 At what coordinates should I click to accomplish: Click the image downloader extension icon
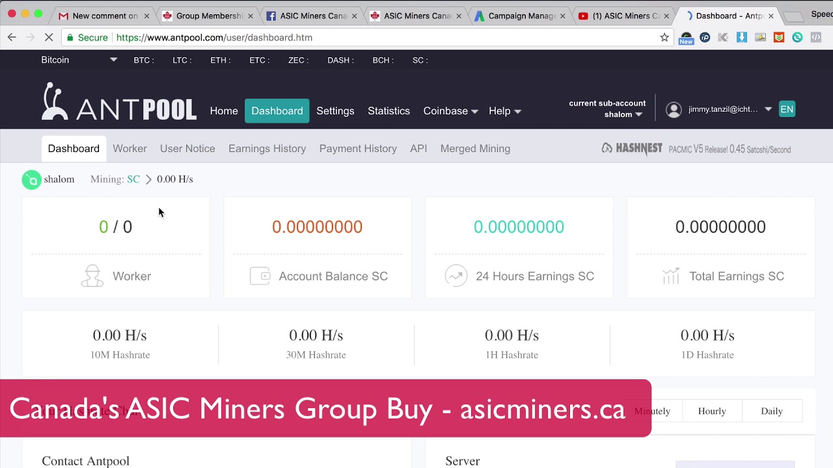[x=760, y=38]
